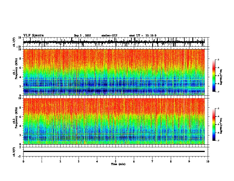Click the "ch.1(V)" axis label
The width and height of the screenshot is (234, 181).
pos(14,42)
